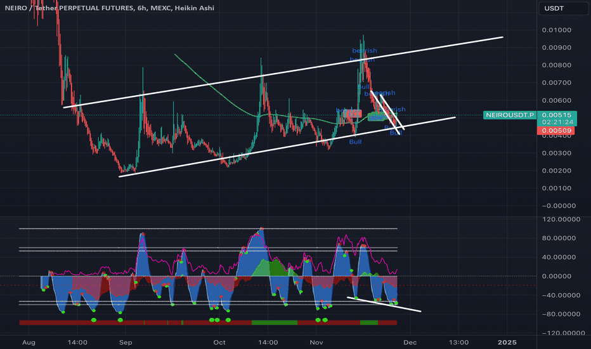Click the positive 40.00000 indicator scale label

[x=559, y=258]
